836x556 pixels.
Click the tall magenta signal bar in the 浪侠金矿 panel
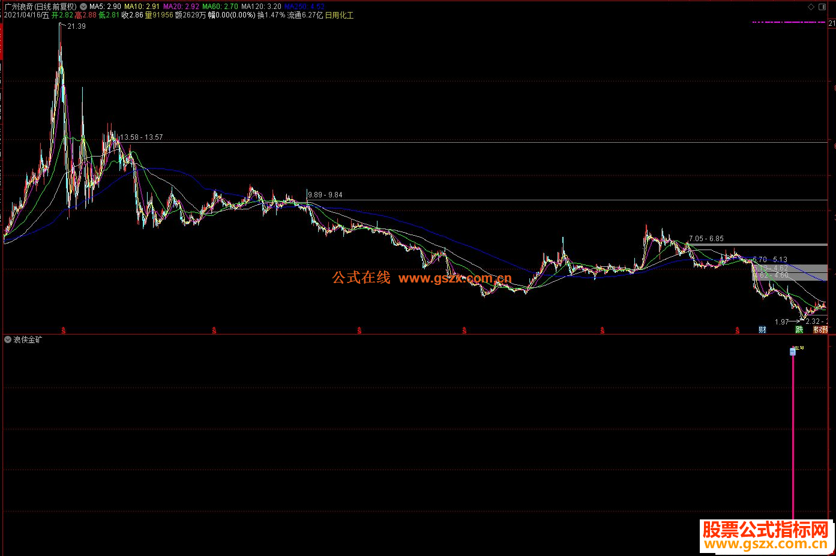point(793,438)
